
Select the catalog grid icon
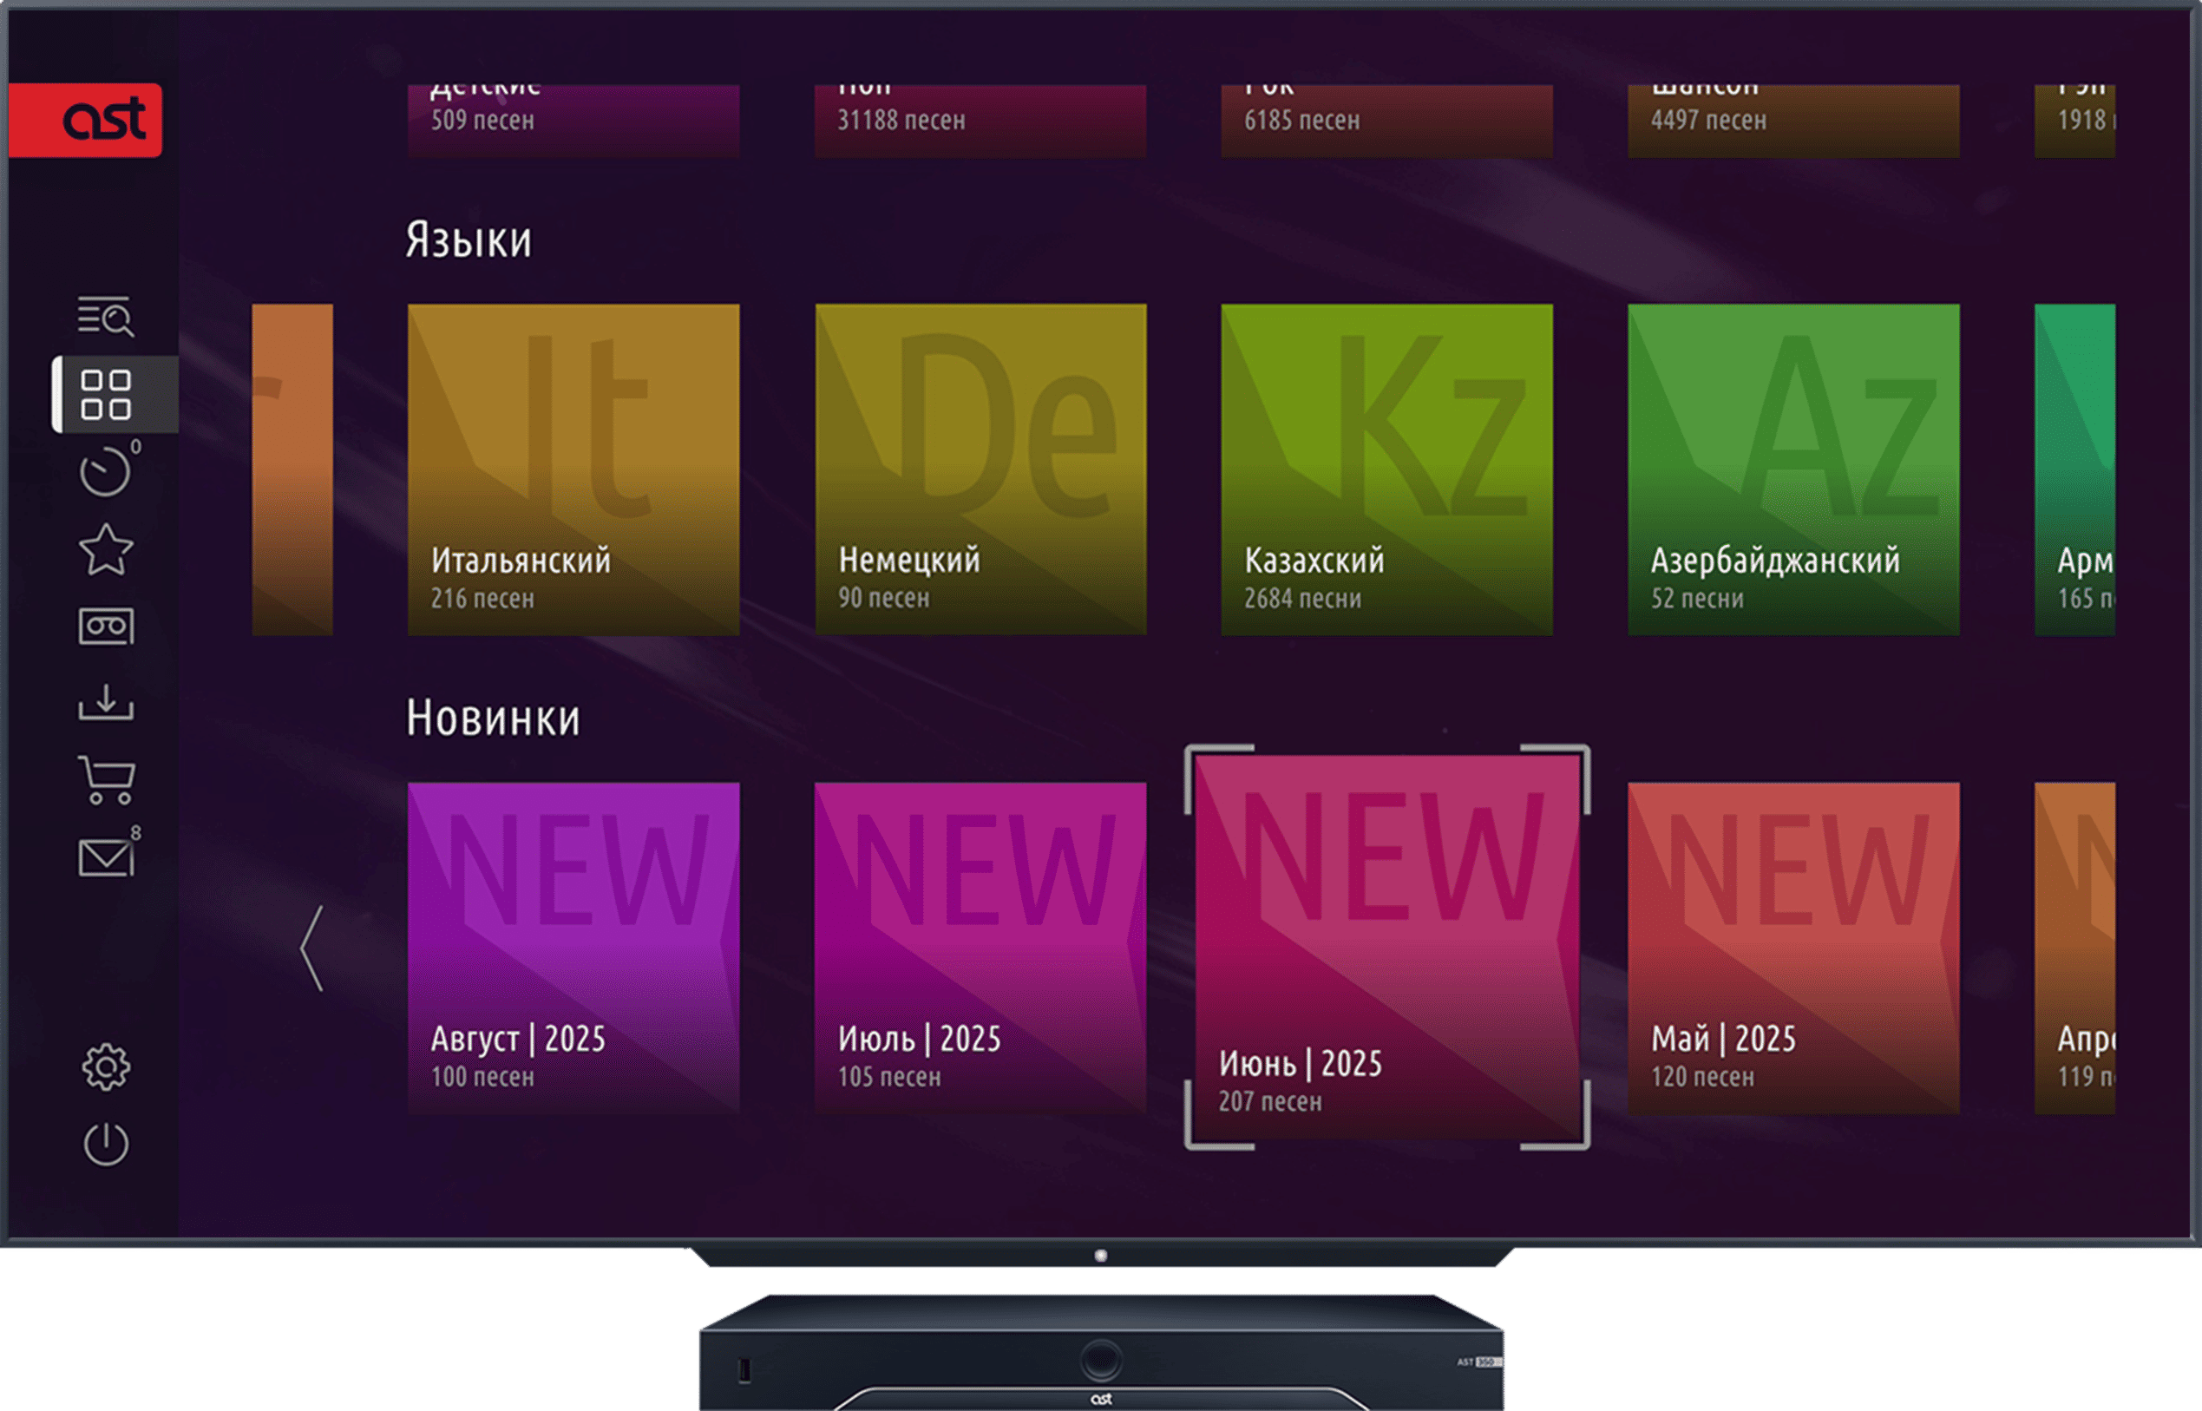click(105, 395)
